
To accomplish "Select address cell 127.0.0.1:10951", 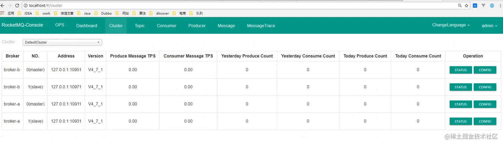I will click(x=66, y=70).
